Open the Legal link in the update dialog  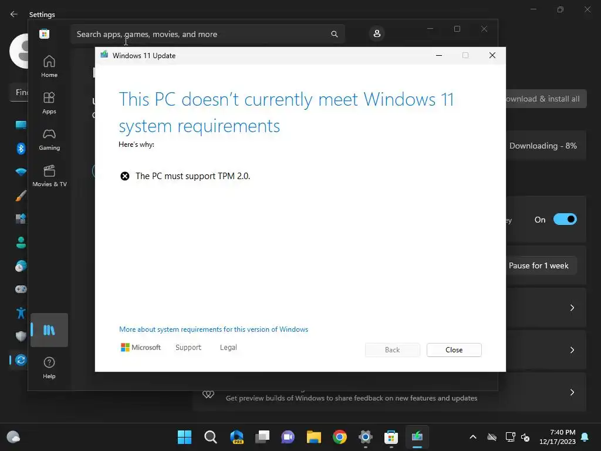point(228,348)
